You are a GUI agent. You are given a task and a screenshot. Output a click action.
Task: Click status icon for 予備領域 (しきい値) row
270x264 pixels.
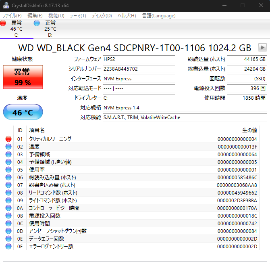point(8,162)
